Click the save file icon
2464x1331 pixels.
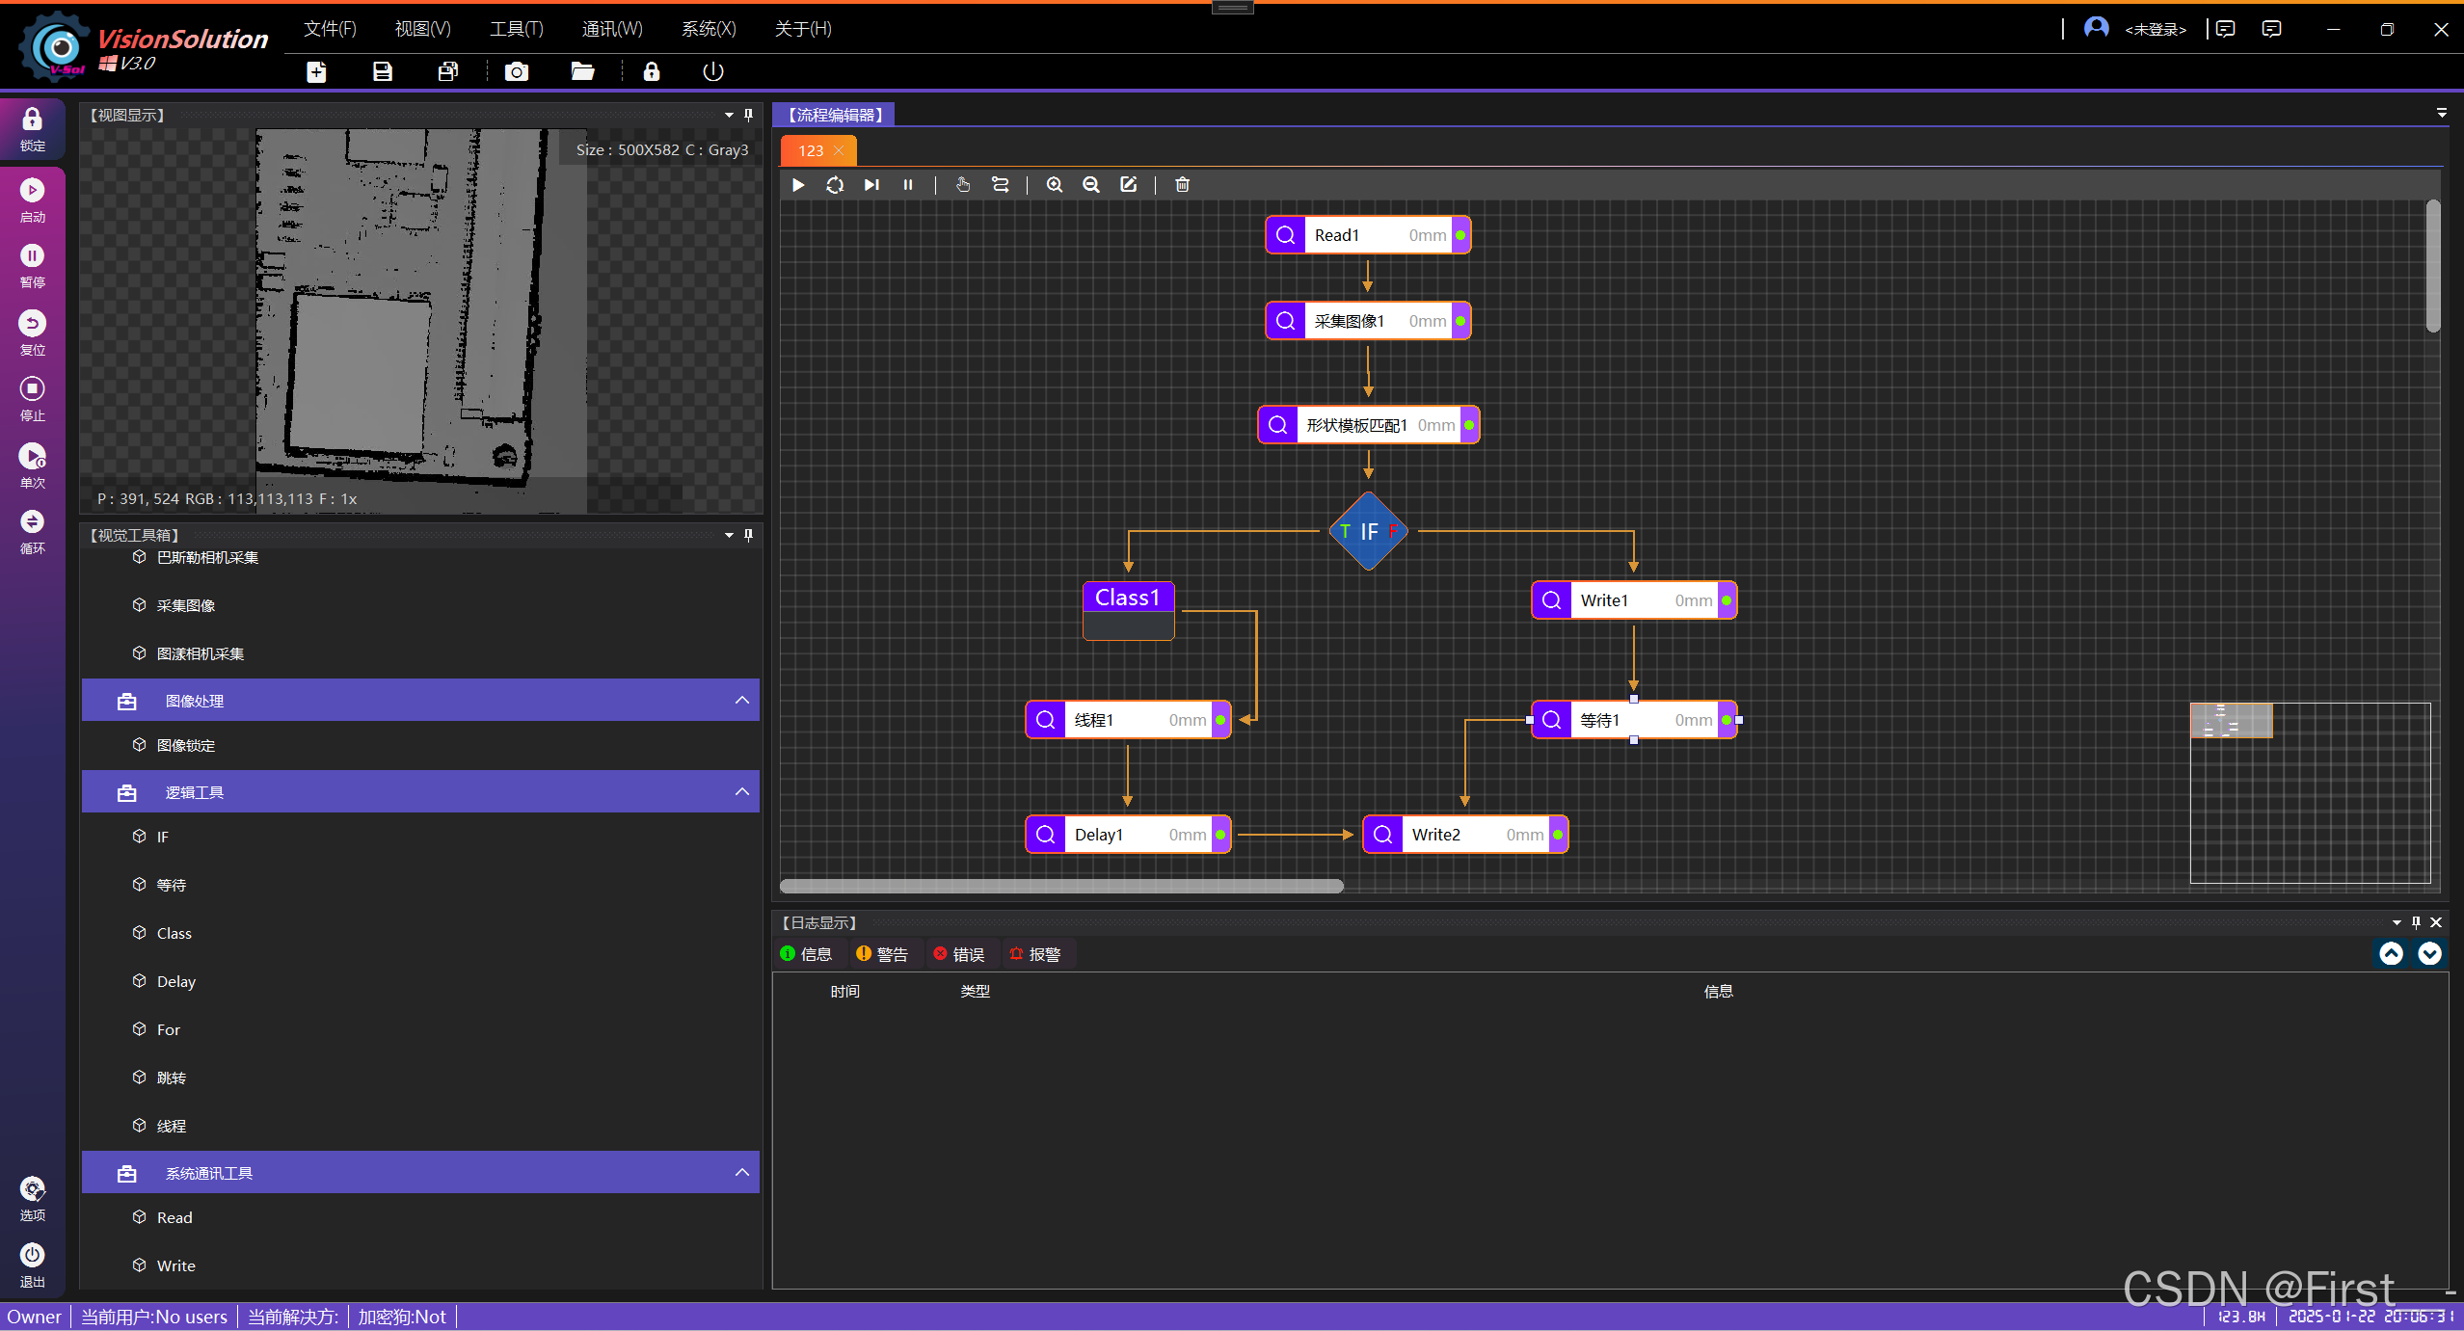tap(383, 71)
